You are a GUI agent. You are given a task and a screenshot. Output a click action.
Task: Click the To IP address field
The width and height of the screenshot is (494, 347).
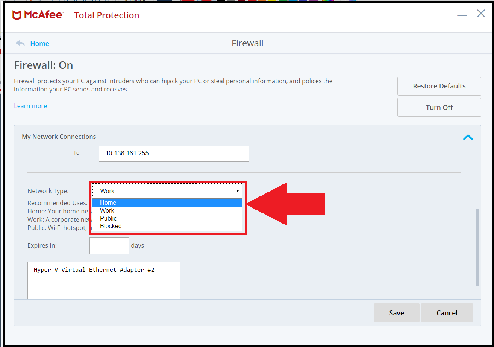174,154
